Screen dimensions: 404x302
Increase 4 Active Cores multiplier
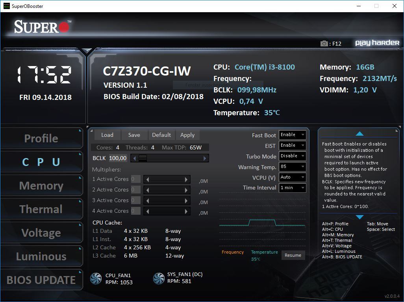point(186,212)
